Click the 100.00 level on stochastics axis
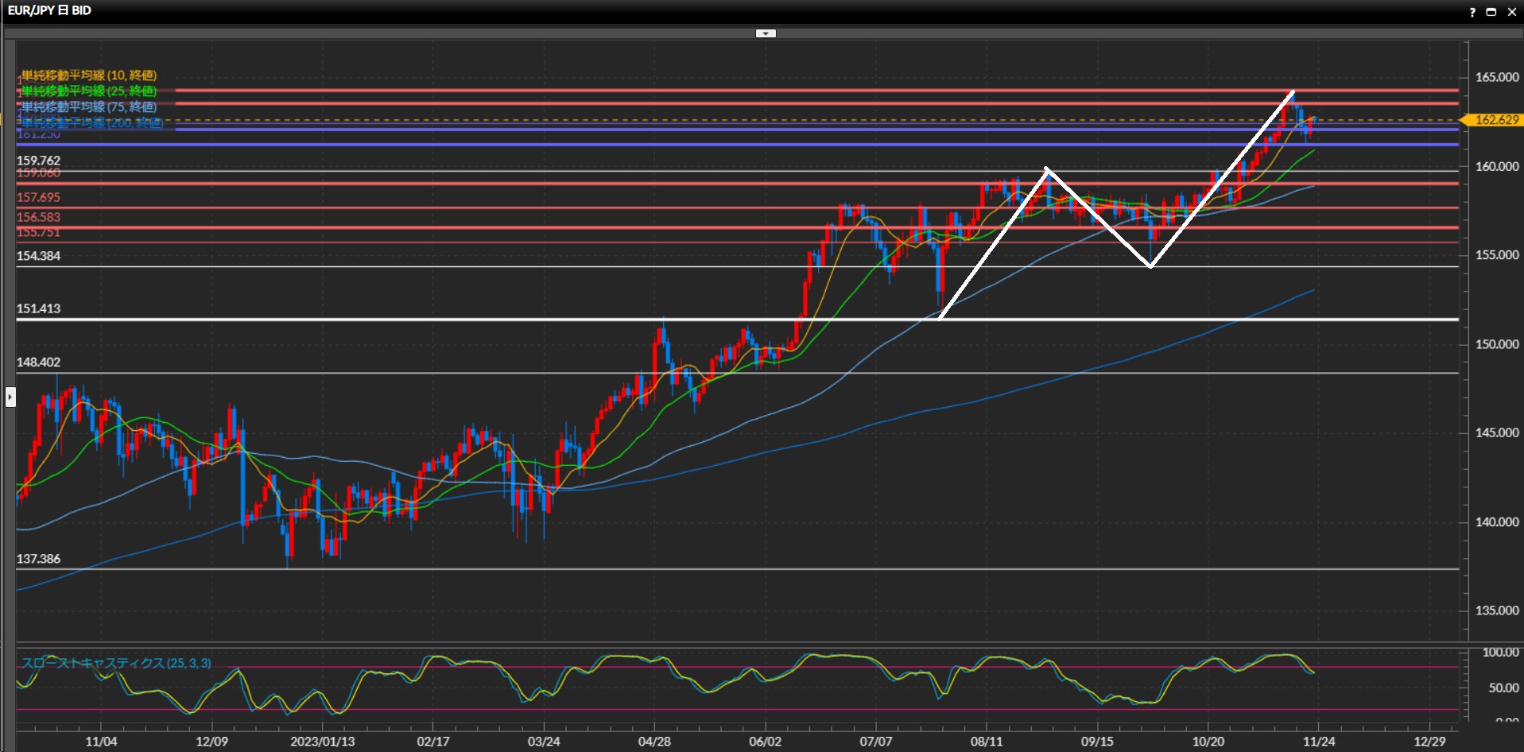The width and height of the screenshot is (1524, 752). [x=1500, y=653]
